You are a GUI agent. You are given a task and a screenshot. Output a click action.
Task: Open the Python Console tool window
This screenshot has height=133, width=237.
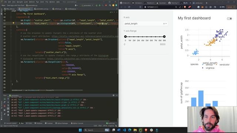[x=77, y=123]
